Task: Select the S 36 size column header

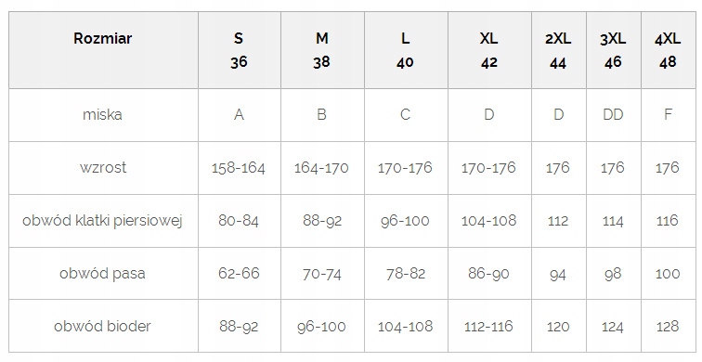Action: pos(240,50)
